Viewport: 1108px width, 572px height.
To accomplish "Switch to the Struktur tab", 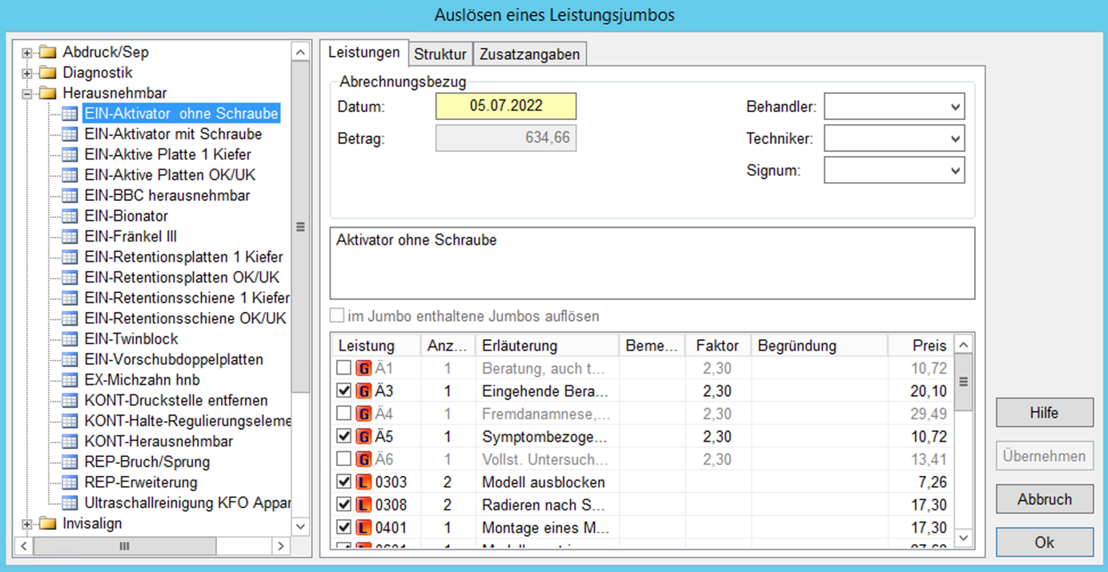I will 440,54.
